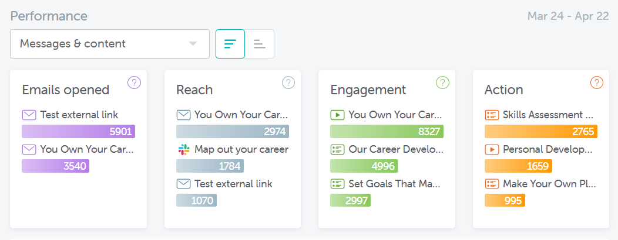The width and height of the screenshot is (618, 240).
Task: Switch to descending sort view
Action: [x=230, y=44]
